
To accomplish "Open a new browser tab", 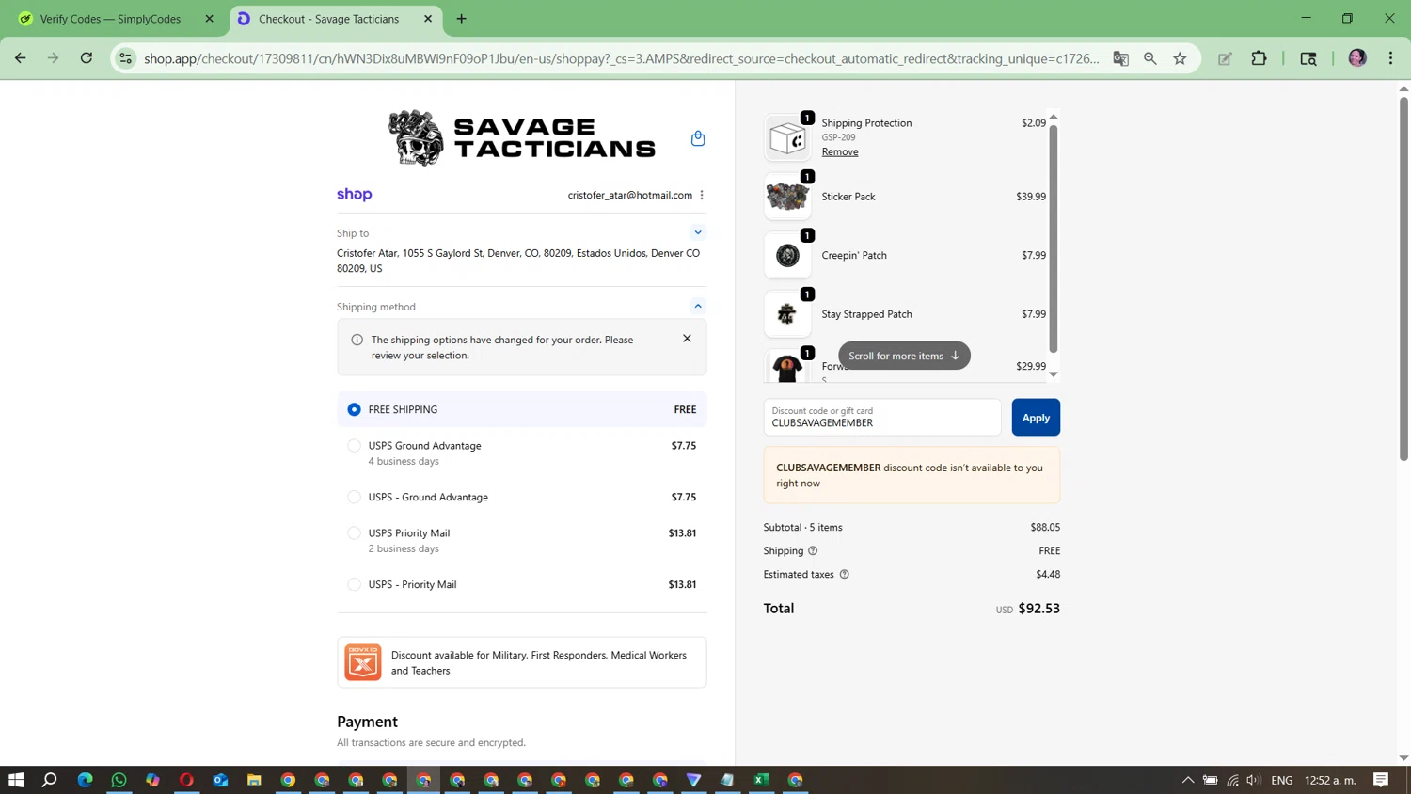I will (x=461, y=19).
